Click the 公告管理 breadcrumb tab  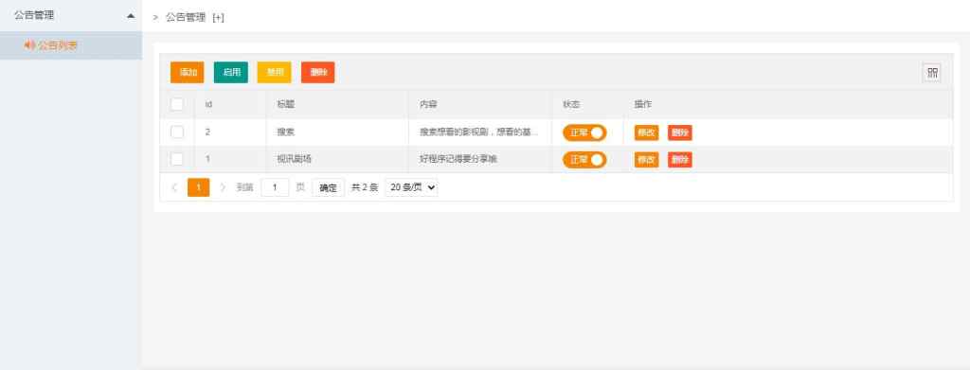[186, 17]
